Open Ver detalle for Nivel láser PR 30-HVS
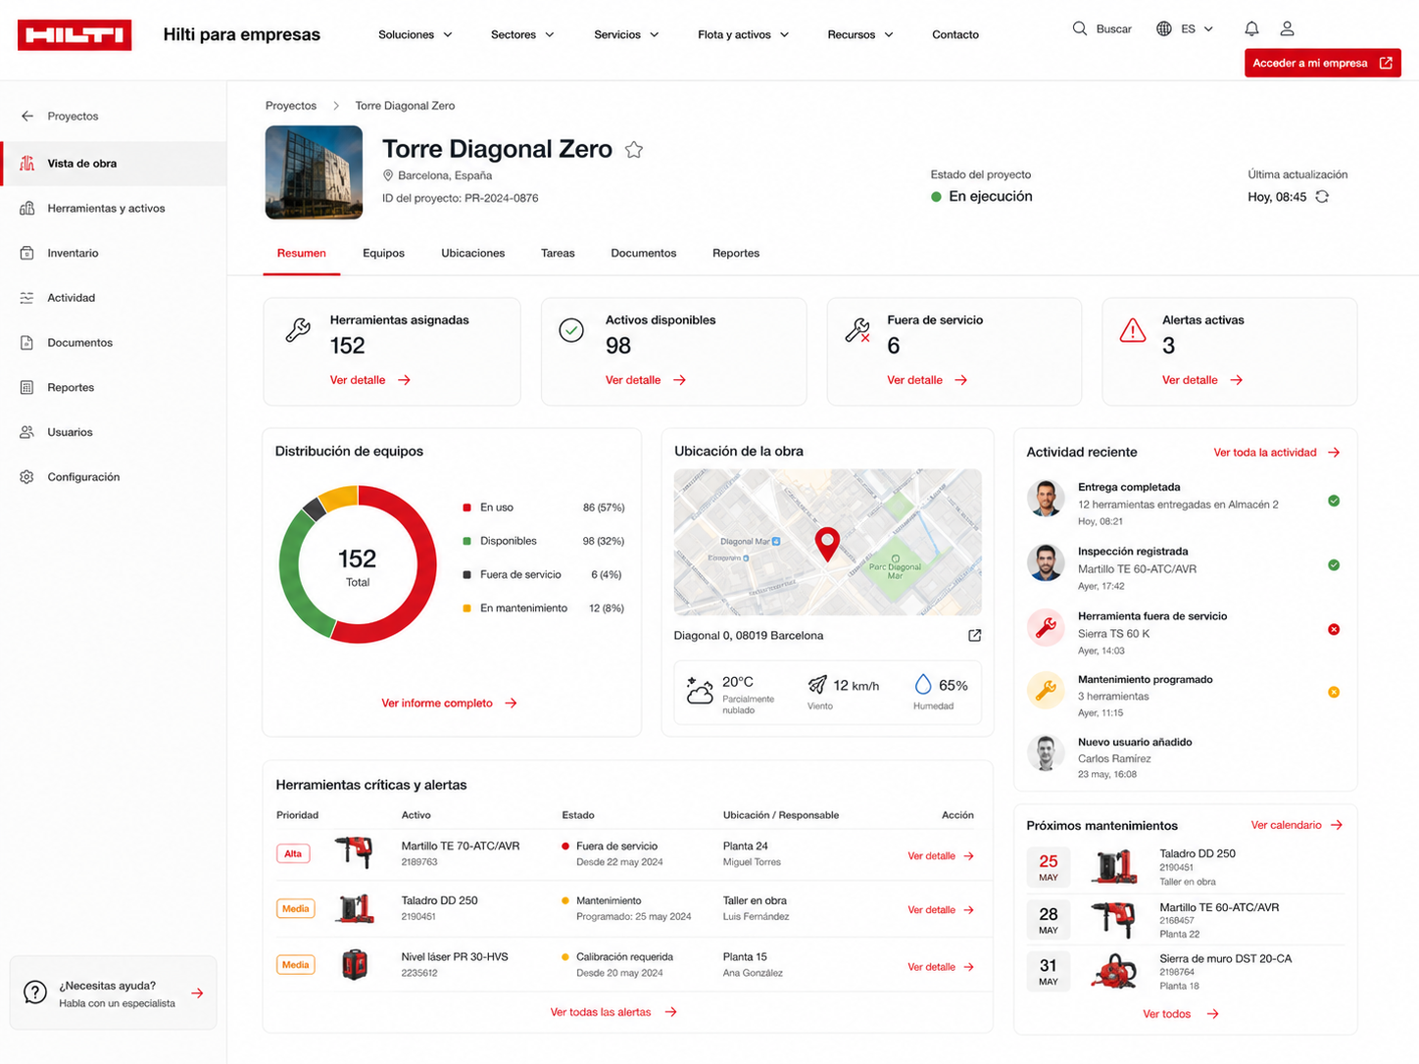Image resolution: width=1419 pixels, height=1064 pixels. pyautogui.click(x=941, y=967)
